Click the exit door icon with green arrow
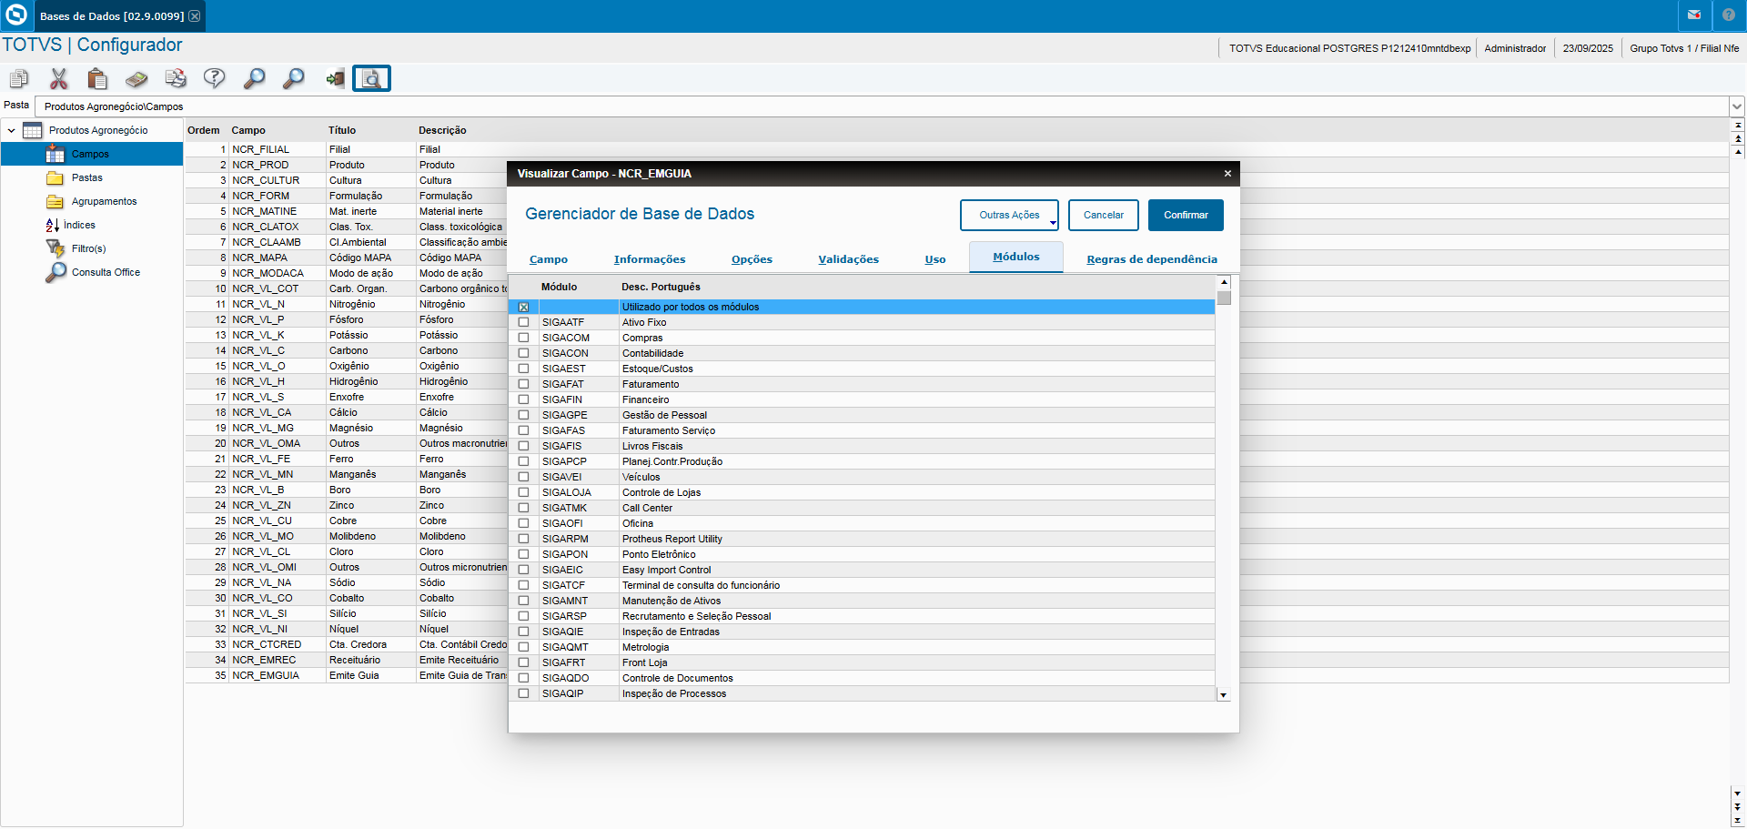Screen dimensions: 1747x829 pyautogui.click(x=334, y=79)
